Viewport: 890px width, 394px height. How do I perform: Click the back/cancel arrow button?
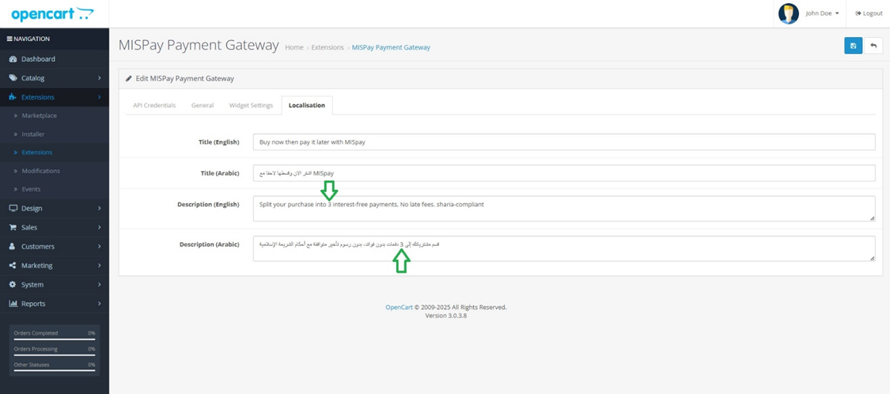[873, 45]
